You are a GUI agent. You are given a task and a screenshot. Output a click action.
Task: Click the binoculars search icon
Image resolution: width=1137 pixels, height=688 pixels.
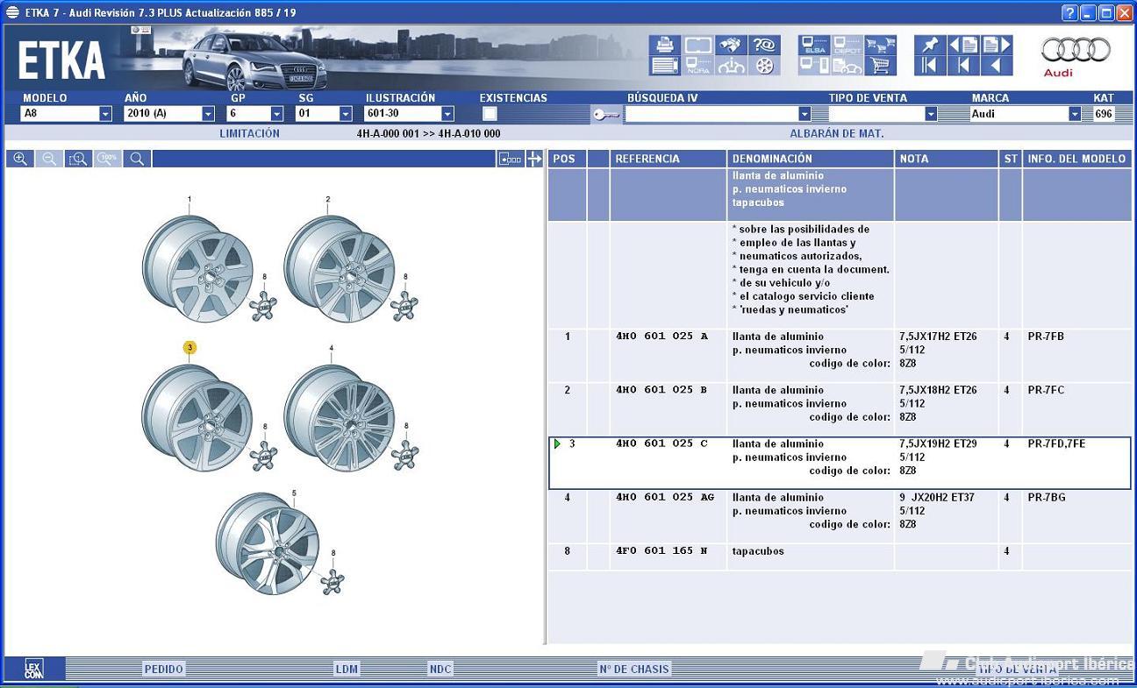click(731, 45)
